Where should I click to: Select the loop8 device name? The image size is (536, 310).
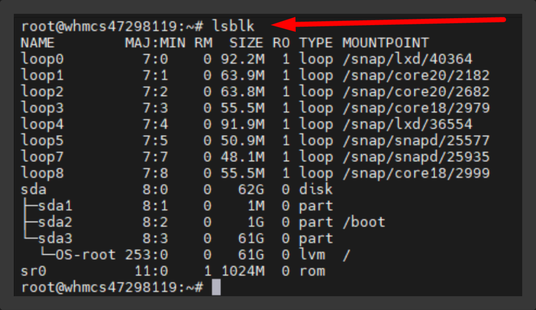tap(42, 173)
